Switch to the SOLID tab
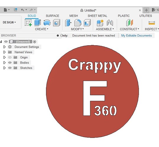159x147 pixels. click(32, 16)
